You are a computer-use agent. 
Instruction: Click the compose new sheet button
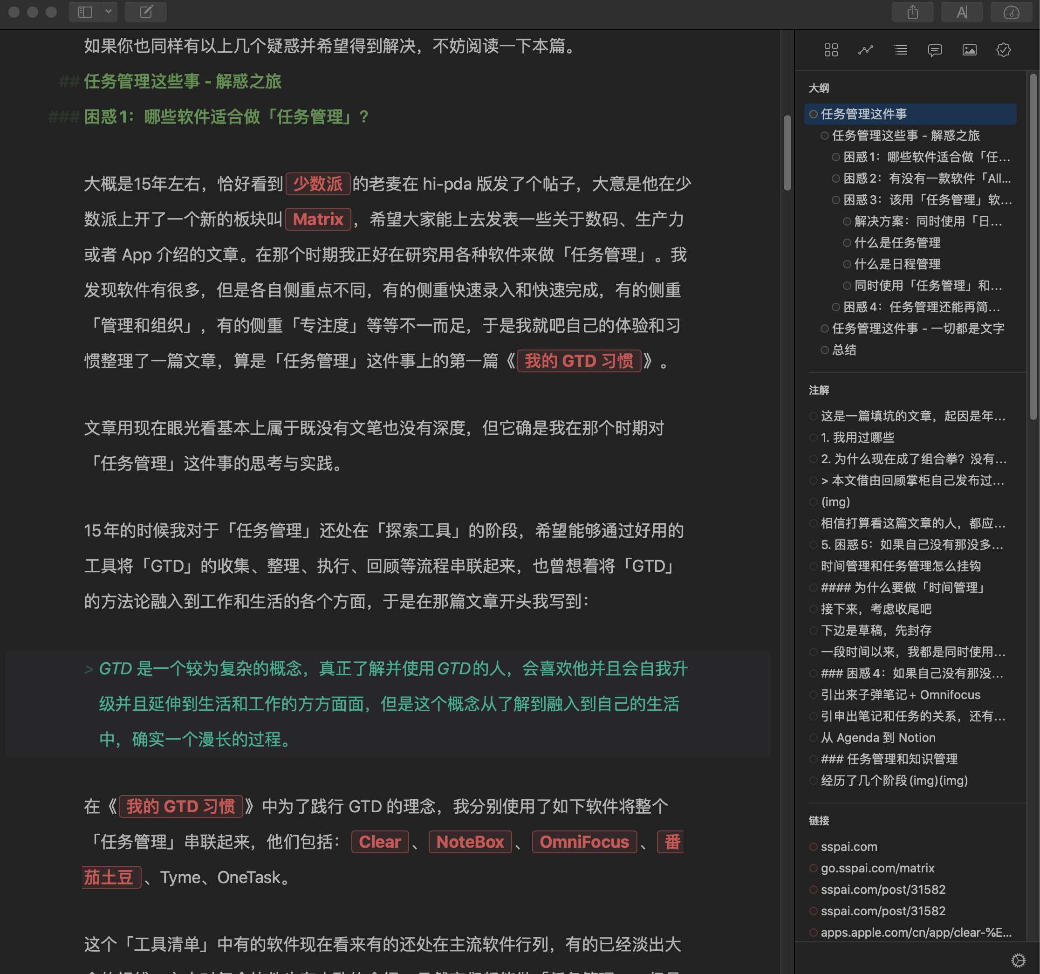(146, 12)
